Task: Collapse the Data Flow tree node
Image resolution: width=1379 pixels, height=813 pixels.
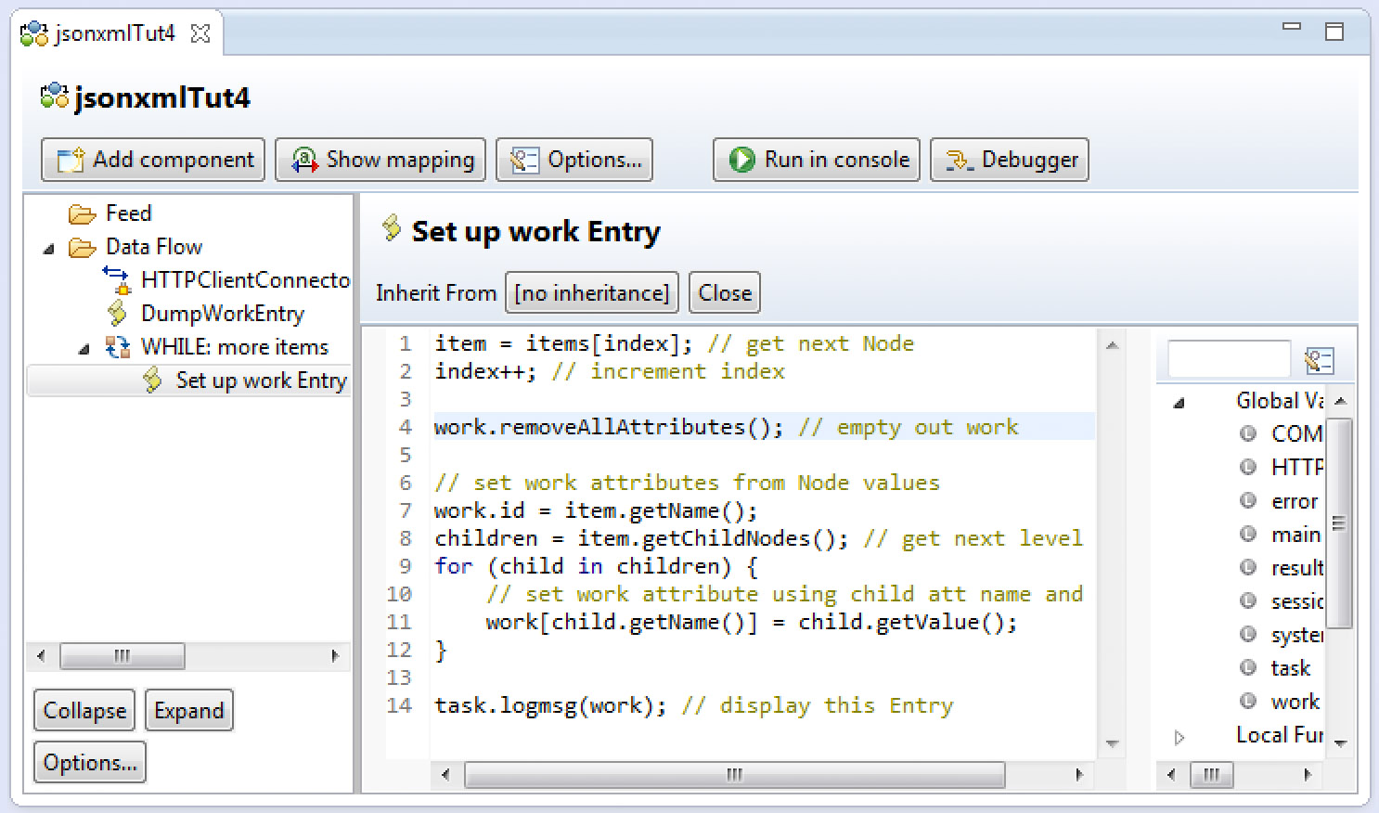Action: click(47, 247)
